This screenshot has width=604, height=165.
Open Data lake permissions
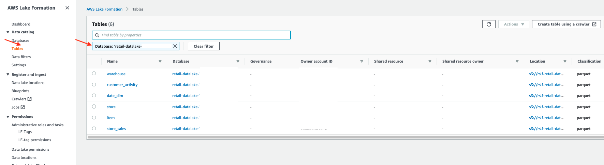pos(30,149)
